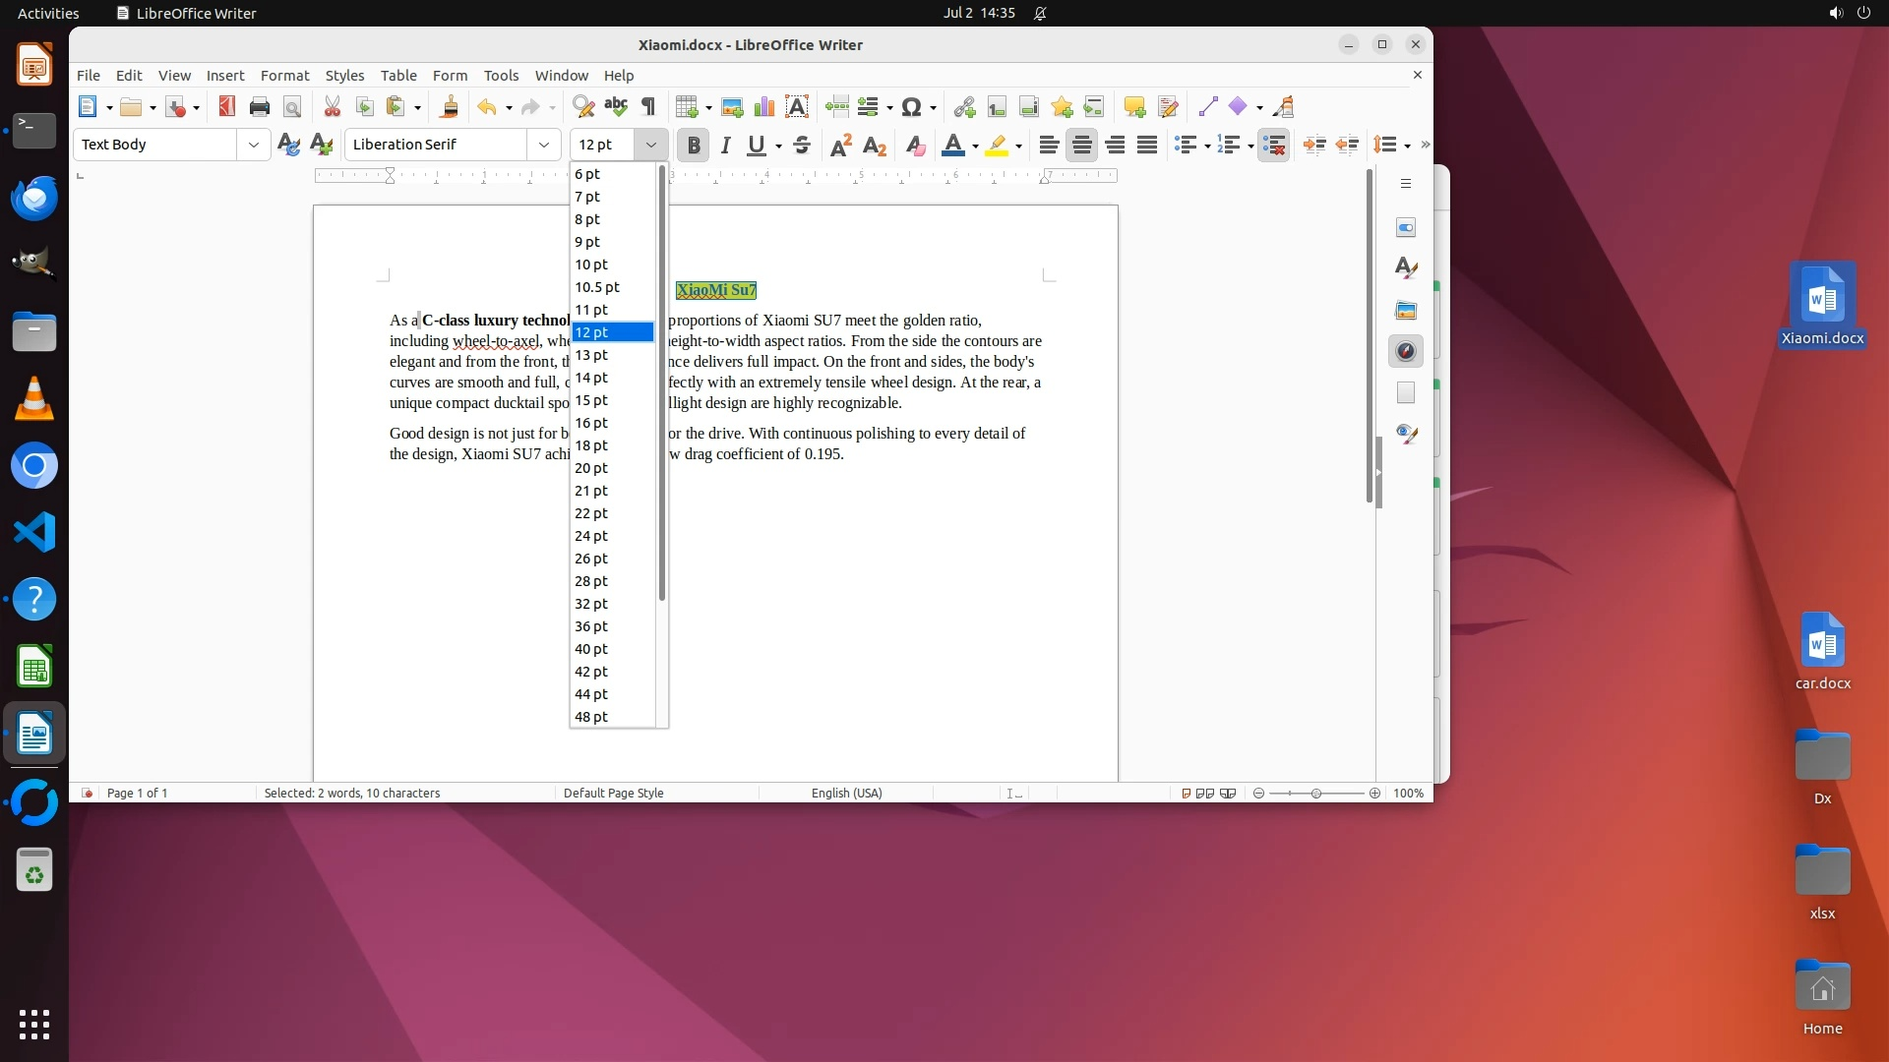
Task: Click English (USA) language in status bar
Action: [x=846, y=794]
